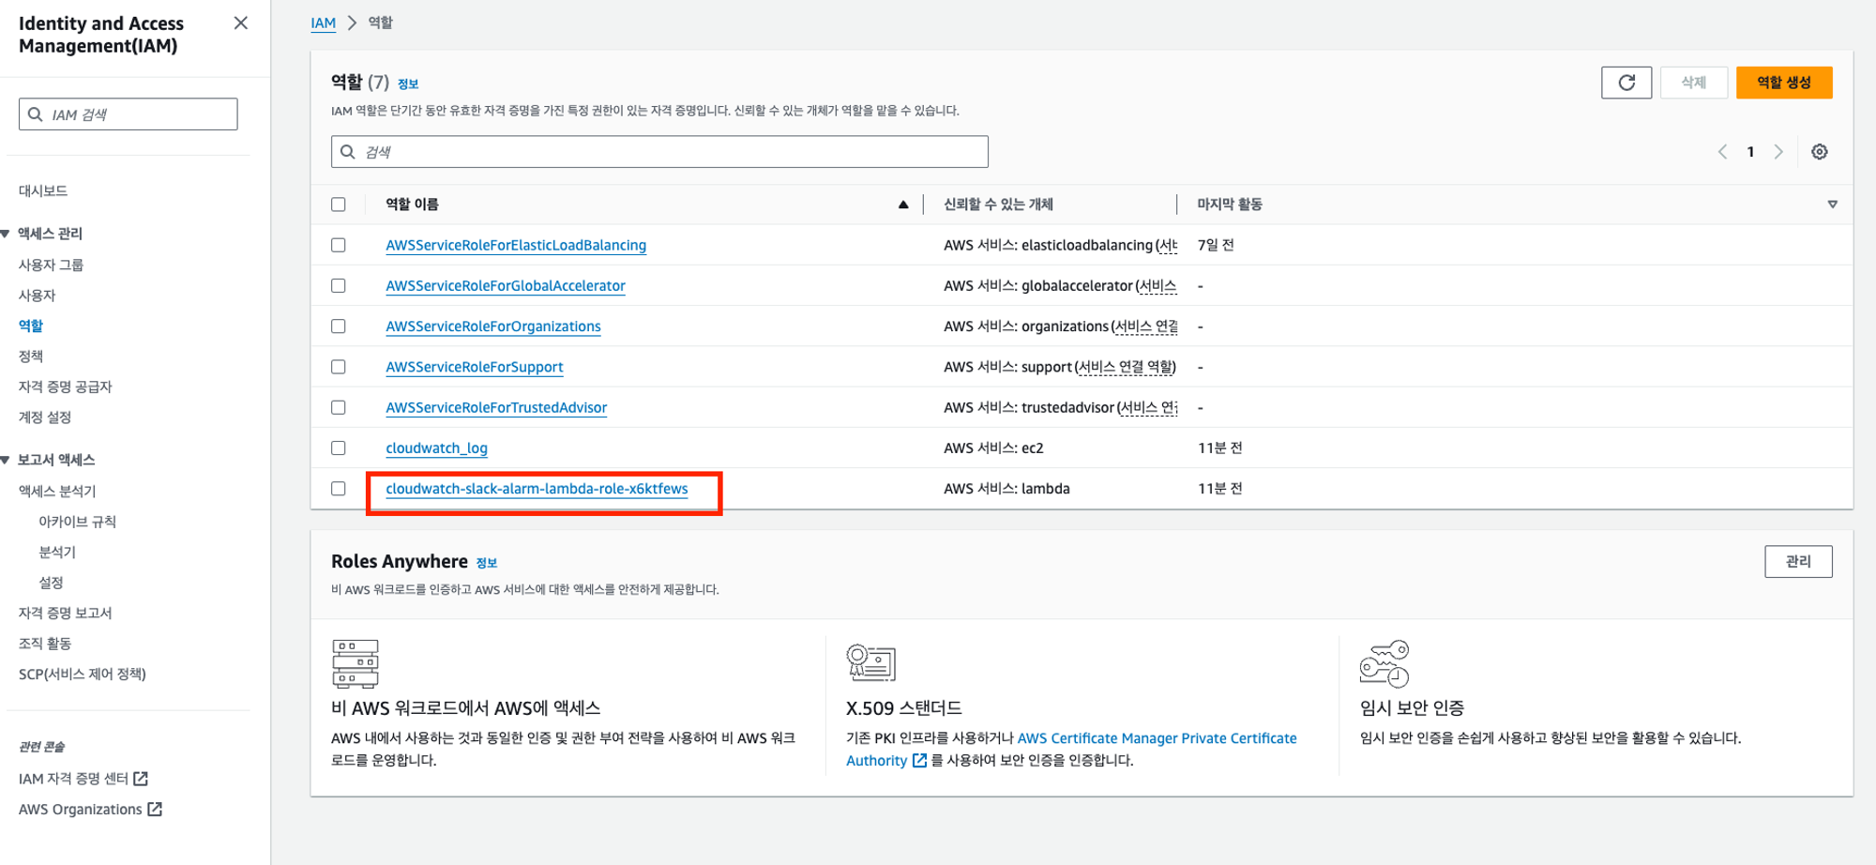This screenshot has height=865, width=1876.
Task: Open 설정 under access analyzer
Action: (x=51, y=583)
